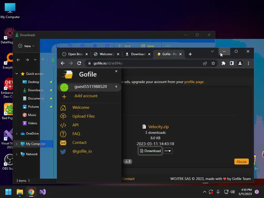Click the Chrome back arrow button
Screen dimensions: 264x198
tap(63, 63)
